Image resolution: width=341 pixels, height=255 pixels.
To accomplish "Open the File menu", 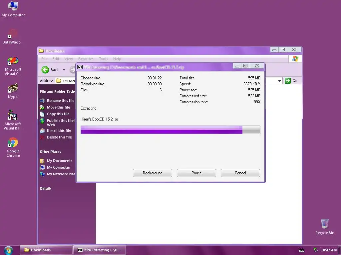I will 44,59.
